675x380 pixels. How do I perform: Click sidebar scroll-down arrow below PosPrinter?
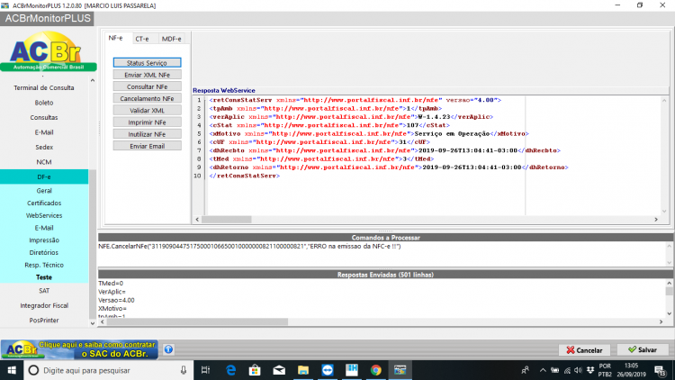tap(93, 322)
